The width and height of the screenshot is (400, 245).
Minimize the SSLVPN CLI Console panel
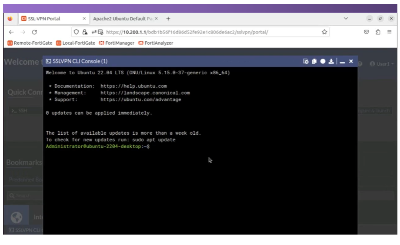point(342,62)
